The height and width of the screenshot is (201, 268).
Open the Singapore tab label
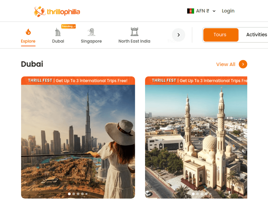91,41
